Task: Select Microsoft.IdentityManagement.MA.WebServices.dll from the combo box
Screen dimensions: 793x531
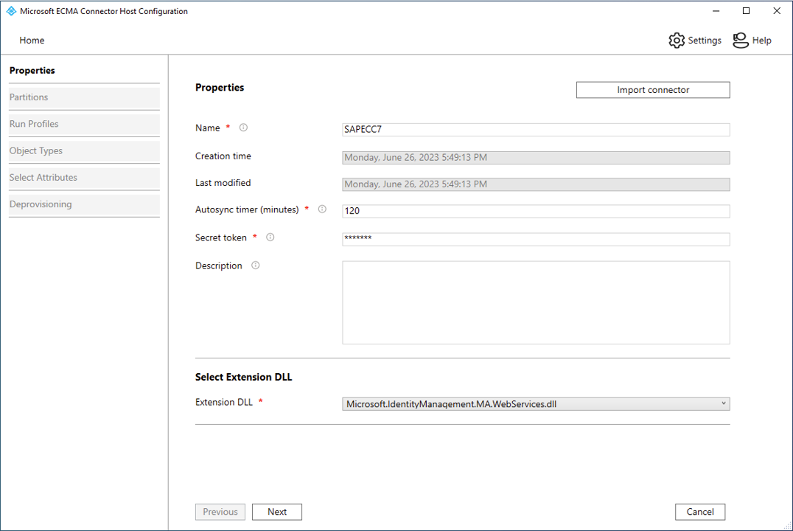Action: click(536, 403)
